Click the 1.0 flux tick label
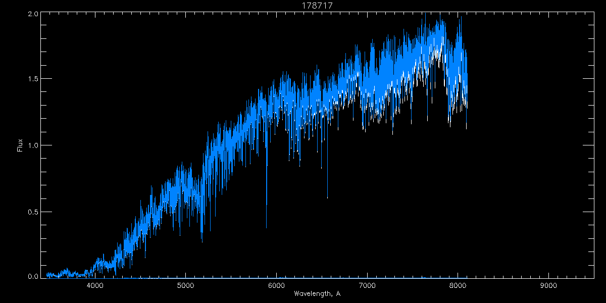 pyautogui.click(x=33, y=145)
